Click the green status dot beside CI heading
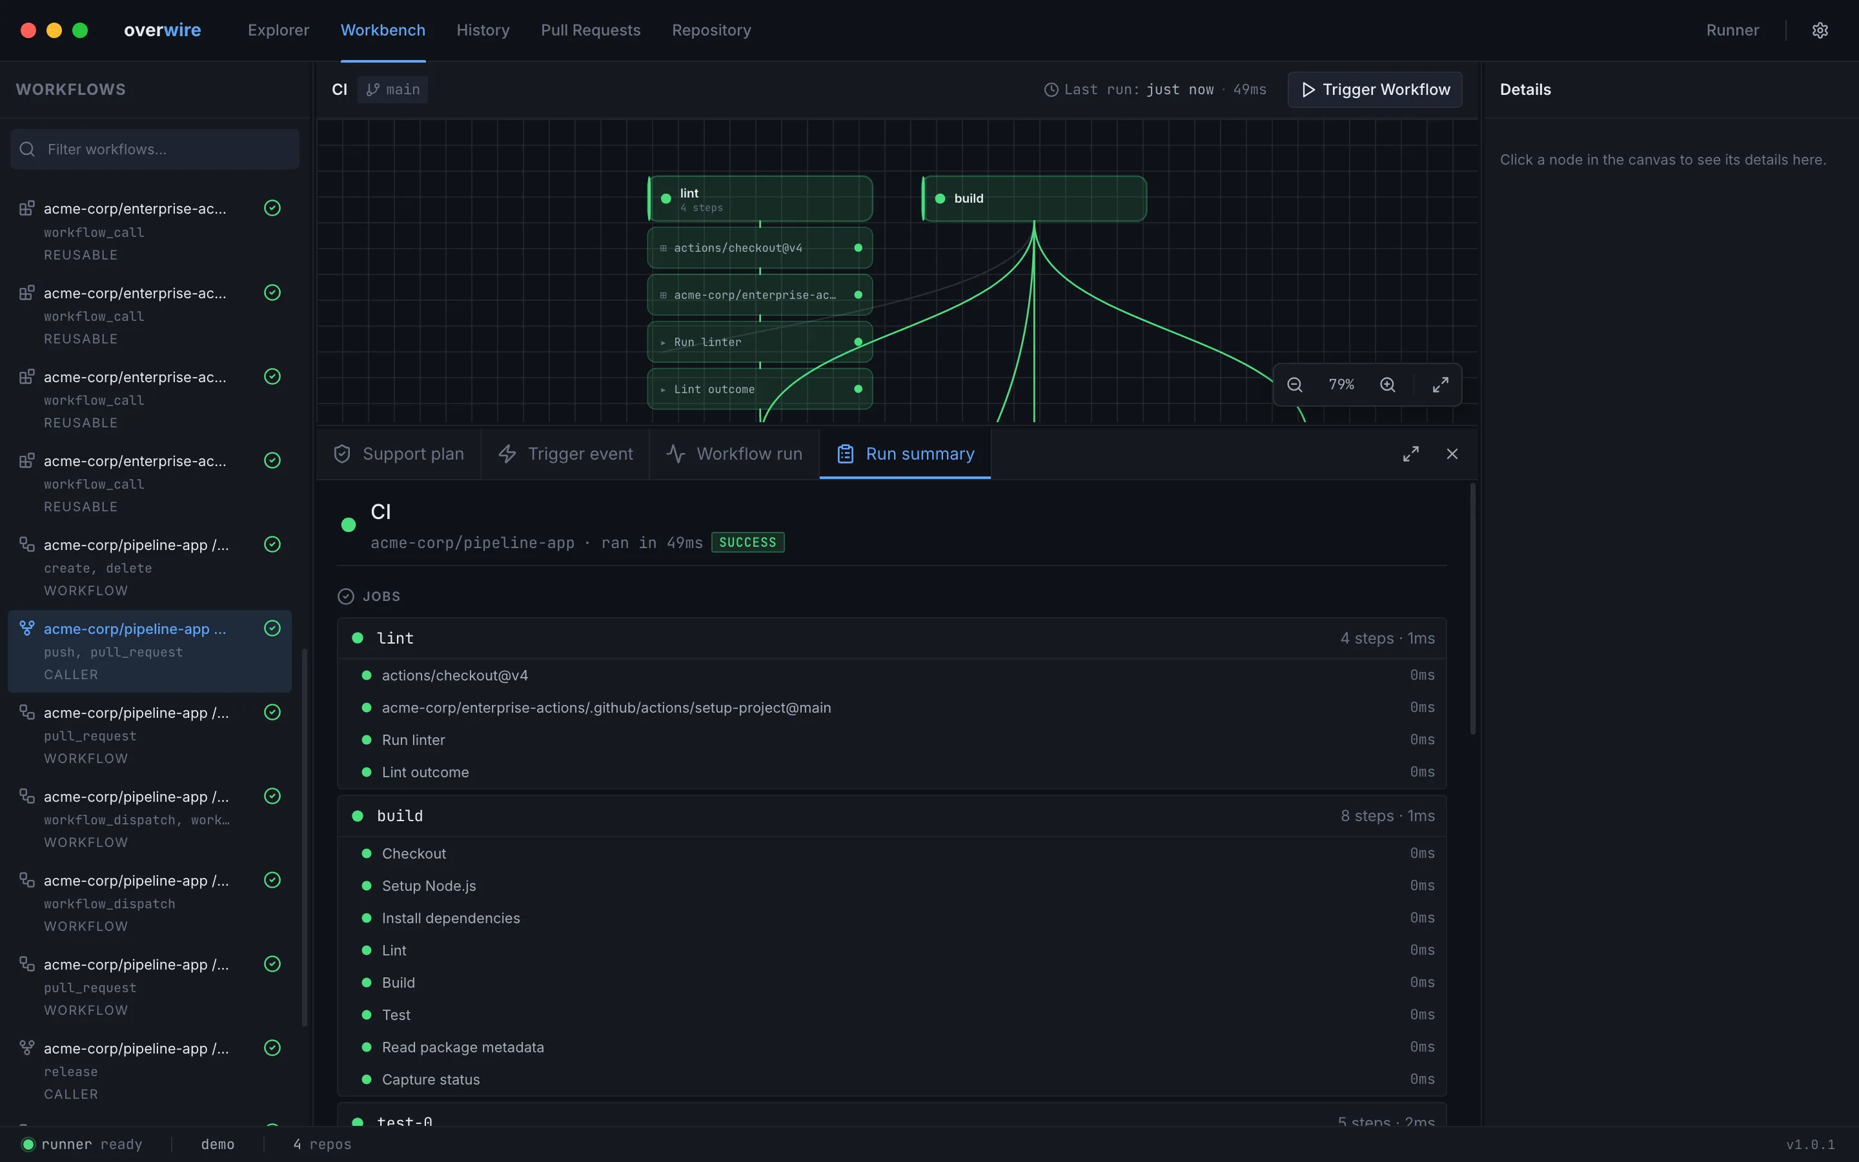 (x=348, y=525)
